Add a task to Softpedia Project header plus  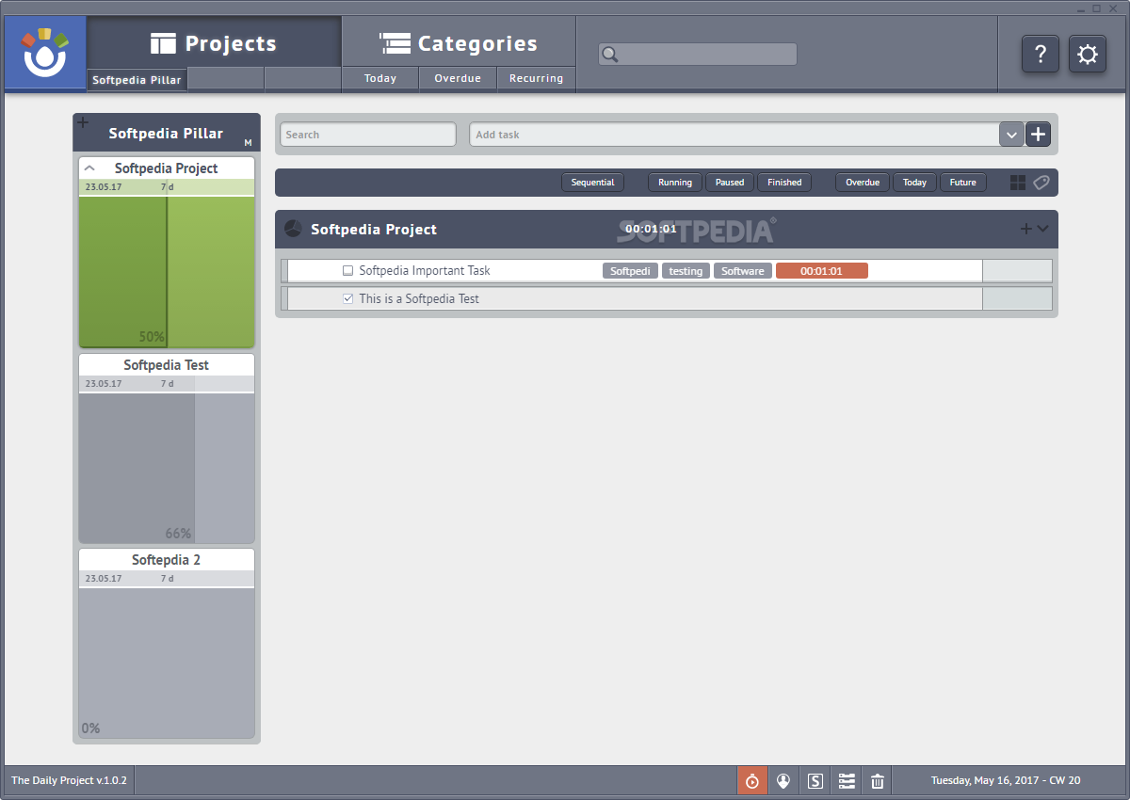click(1026, 229)
